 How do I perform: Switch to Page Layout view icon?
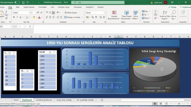point(161,104)
